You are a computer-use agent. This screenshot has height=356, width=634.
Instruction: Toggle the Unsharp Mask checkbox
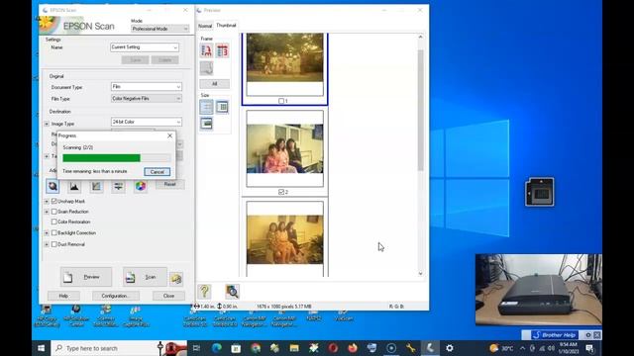54,201
